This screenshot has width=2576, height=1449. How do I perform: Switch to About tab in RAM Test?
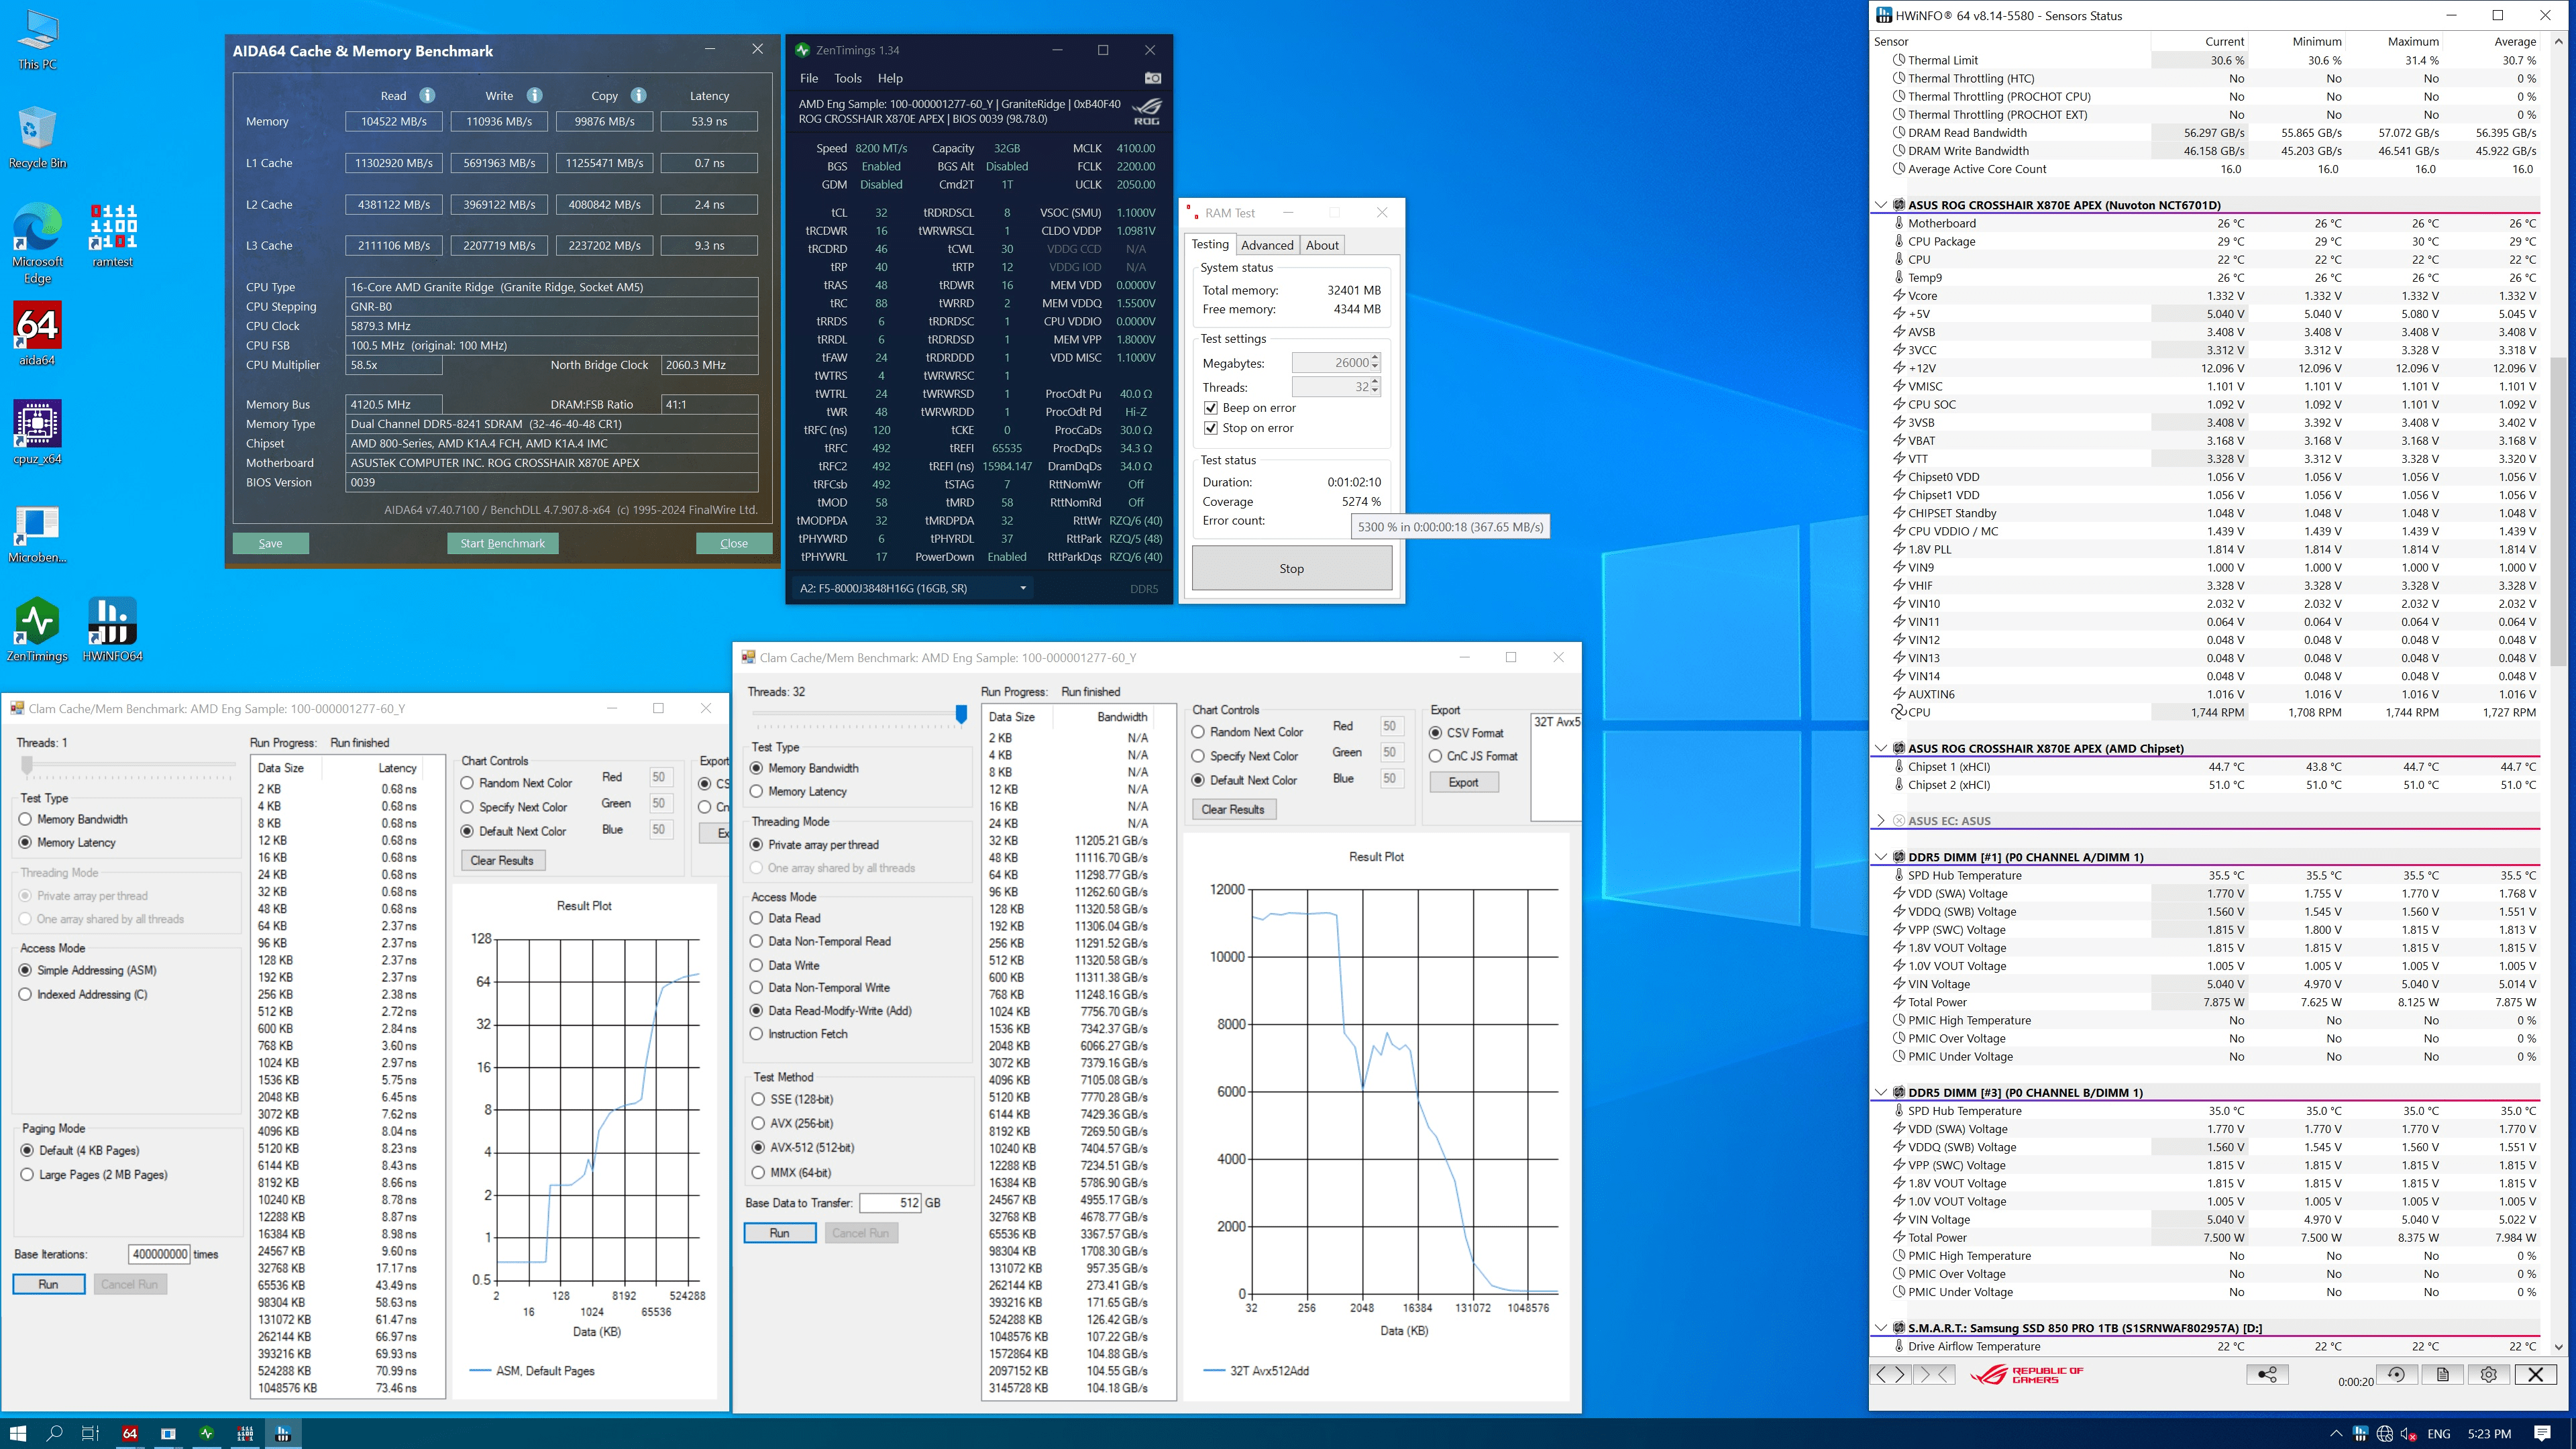click(x=1322, y=245)
